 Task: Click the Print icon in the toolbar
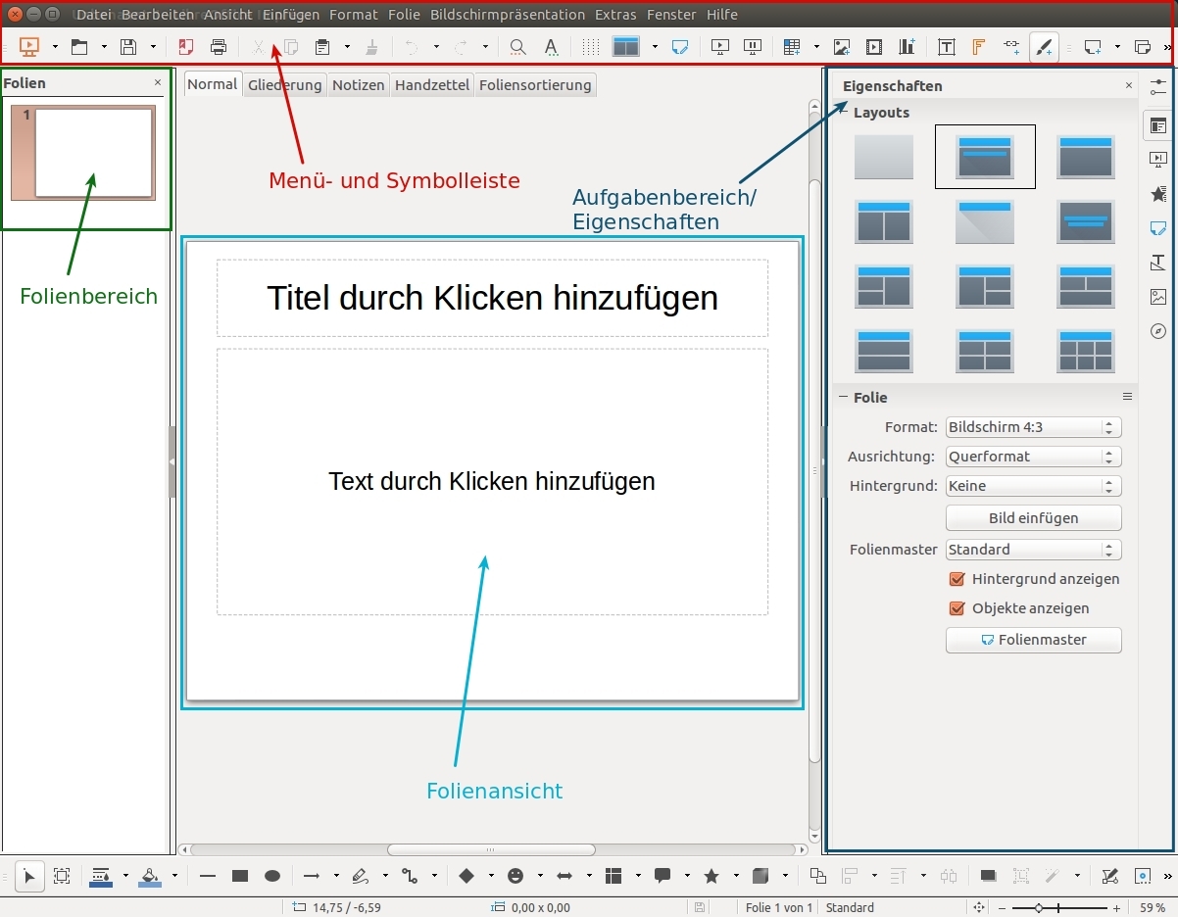pyautogui.click(x=218, y=46)
